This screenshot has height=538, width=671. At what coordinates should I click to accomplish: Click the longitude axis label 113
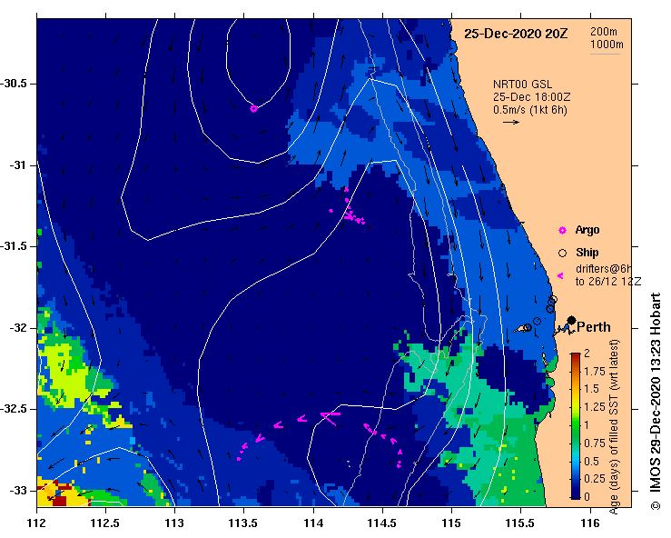pos(174,523)
